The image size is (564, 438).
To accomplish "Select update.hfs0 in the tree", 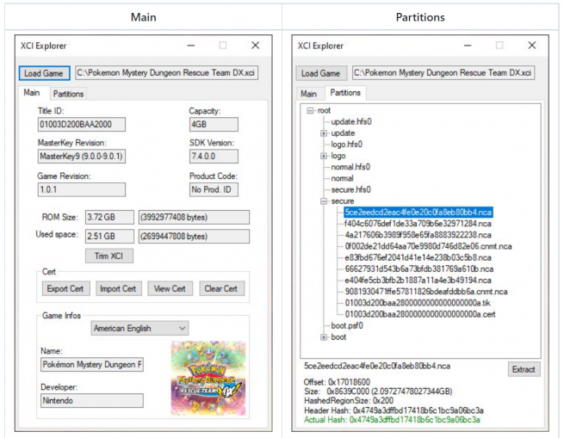I will (351, 121).
